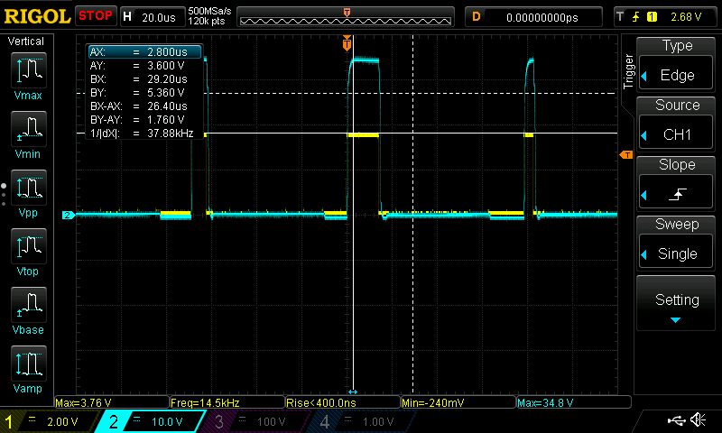Viewport: 722px width, 433px height.
Task: Click the rising-edge trigger icon in header
Action: coord(636,17)
